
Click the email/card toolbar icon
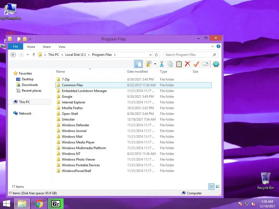point(205,64)
